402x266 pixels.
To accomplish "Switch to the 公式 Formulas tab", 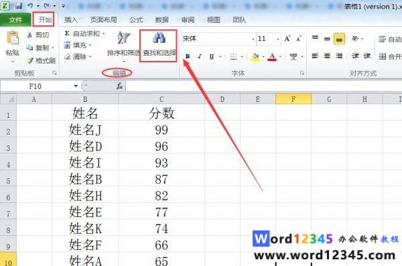I will point(136,19).
